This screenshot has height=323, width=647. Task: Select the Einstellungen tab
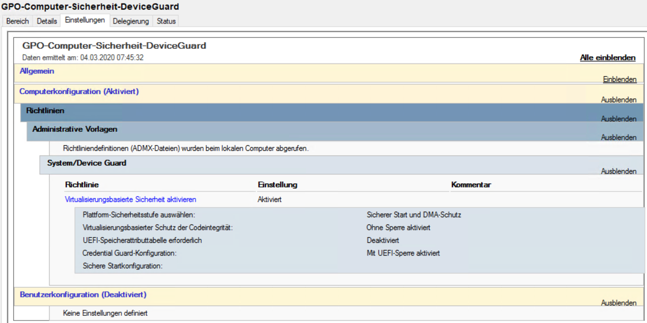(85, 20)
